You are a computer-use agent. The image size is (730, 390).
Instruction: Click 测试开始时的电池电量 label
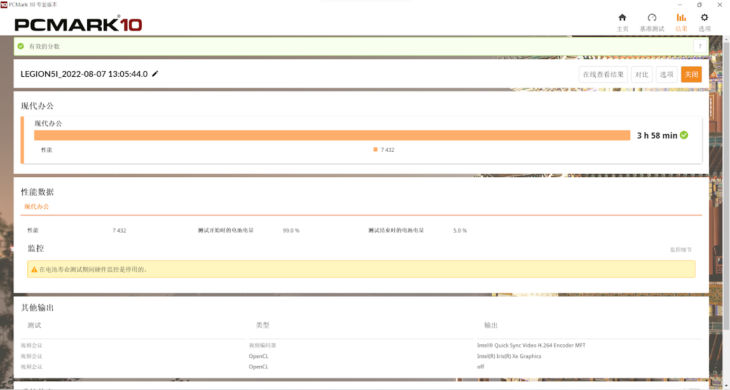[226, 230]
